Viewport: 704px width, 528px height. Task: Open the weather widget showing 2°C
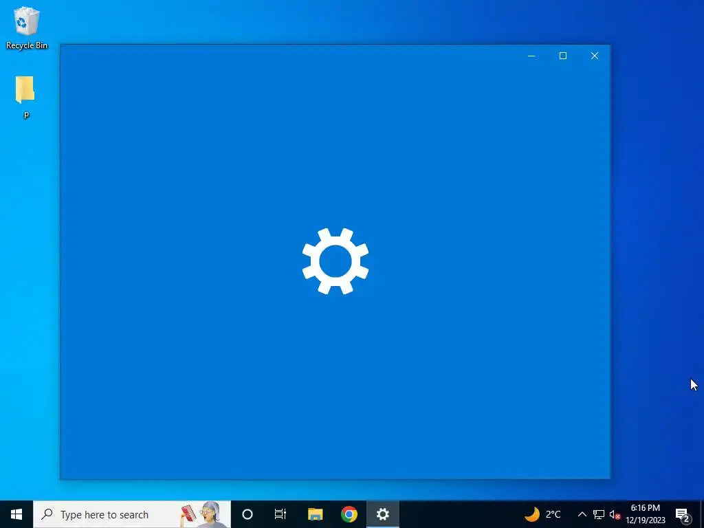click(542, 514)
